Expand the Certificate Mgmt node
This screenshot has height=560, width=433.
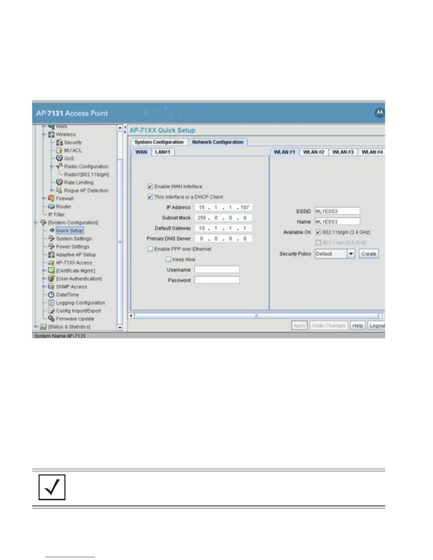(x=44, y=270)
